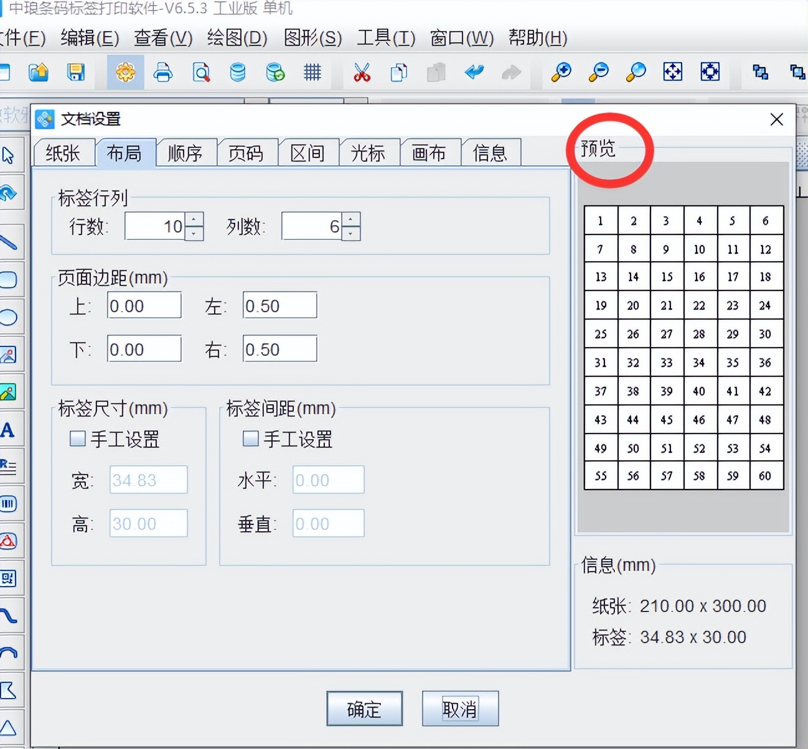Click the 上 margin input field
The image size is (808, 749).
pos(144,305)
